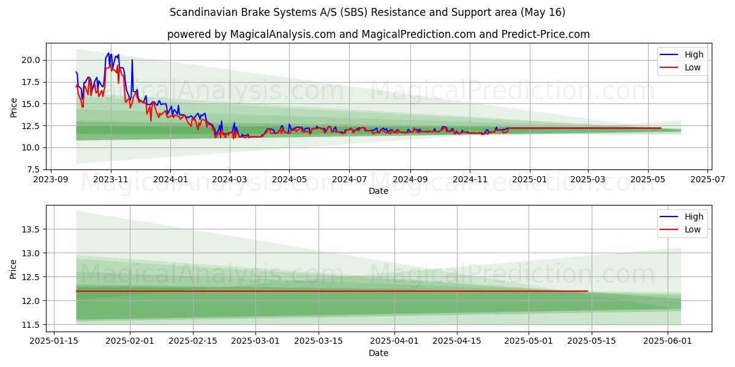Click the '2024-01' x-axis label in top chart
Viewport: 735px width, 367px height.
click(x=170, y=180)
